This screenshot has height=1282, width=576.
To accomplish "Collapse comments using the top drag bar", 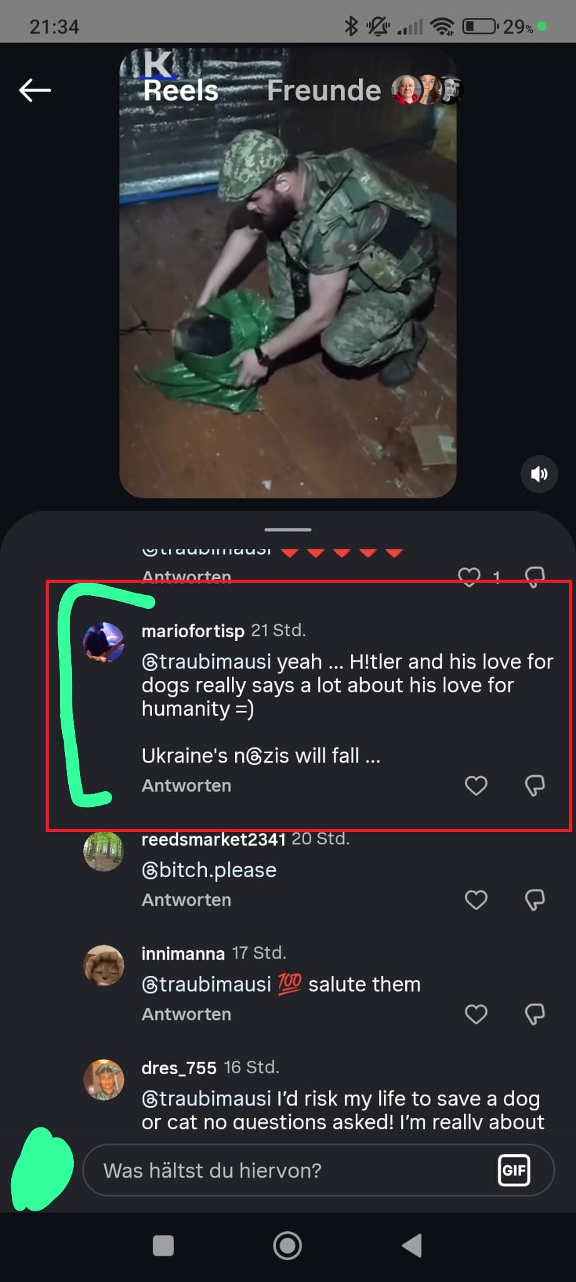I will pyautogui.click(x=288, y=530).
